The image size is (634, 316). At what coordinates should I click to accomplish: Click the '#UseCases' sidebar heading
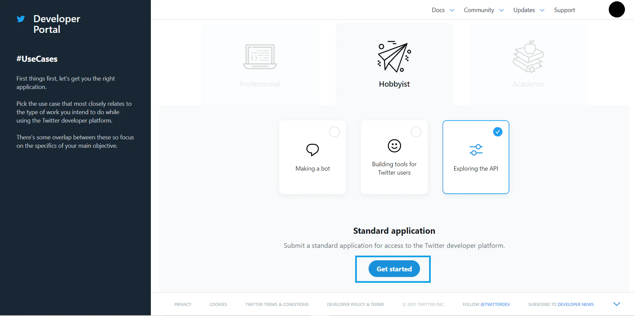pyautogui.click(x=37, y=59)
